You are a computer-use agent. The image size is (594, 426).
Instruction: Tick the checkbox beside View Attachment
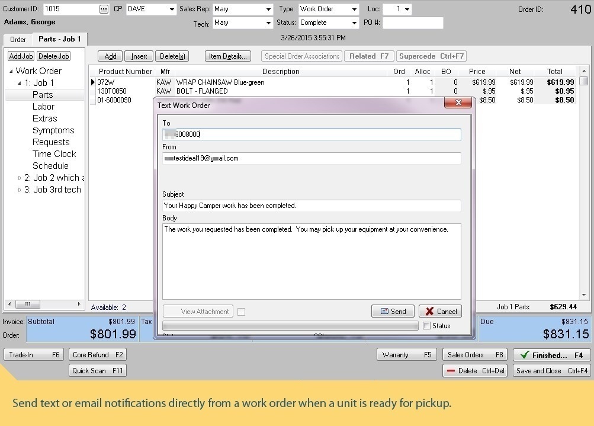(241, 312)
